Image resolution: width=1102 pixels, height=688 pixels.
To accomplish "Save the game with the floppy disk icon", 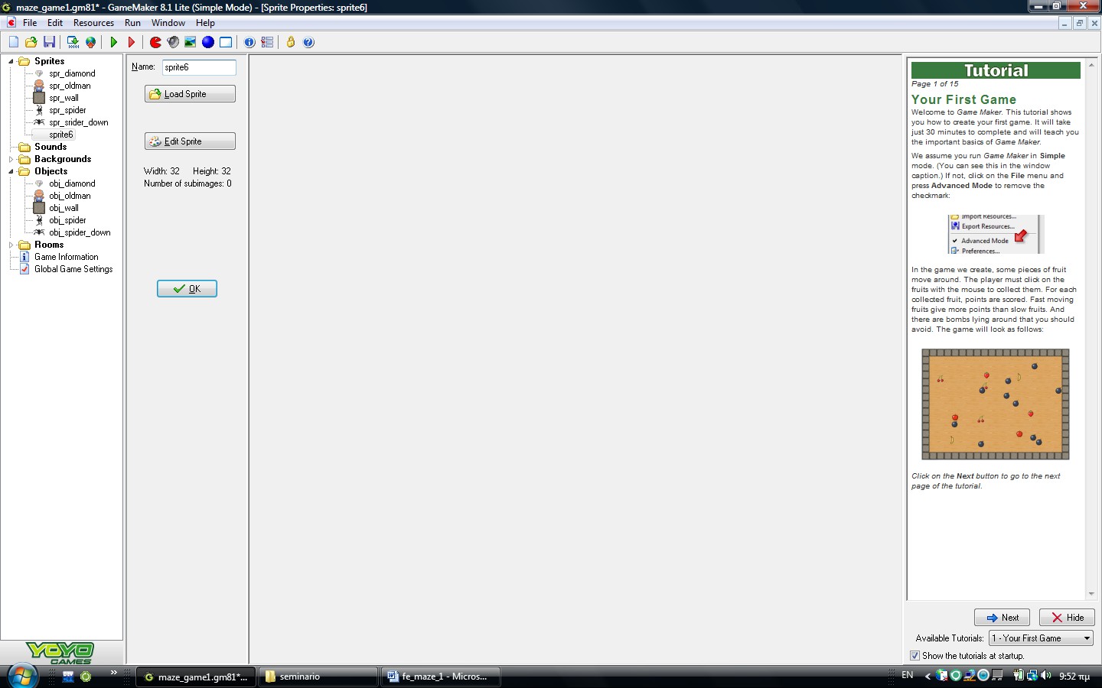I will tap(49, 42).
